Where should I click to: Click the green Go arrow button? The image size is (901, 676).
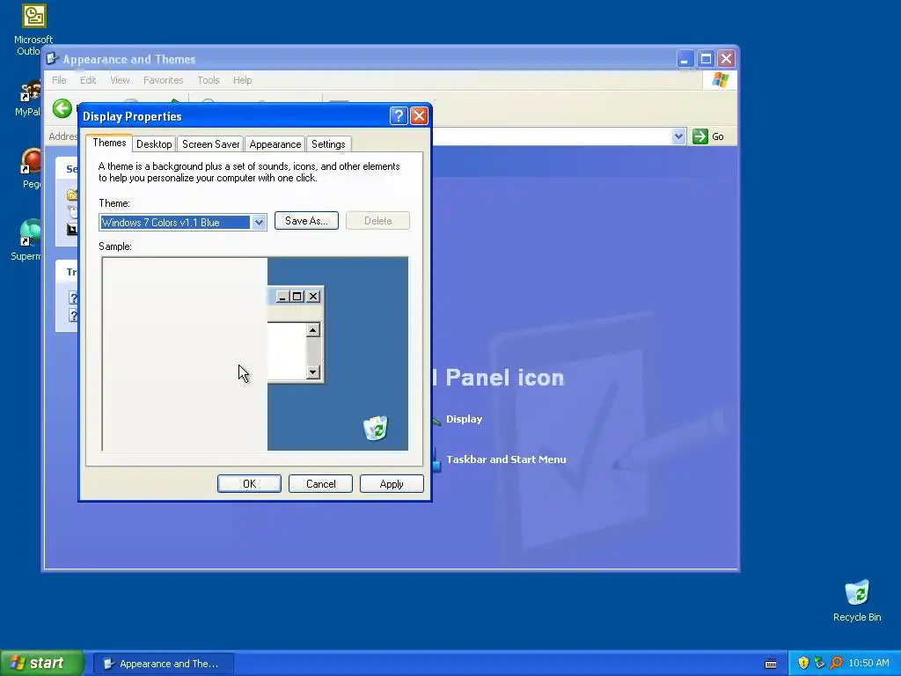pyautogui.click(x=700, y=136)
